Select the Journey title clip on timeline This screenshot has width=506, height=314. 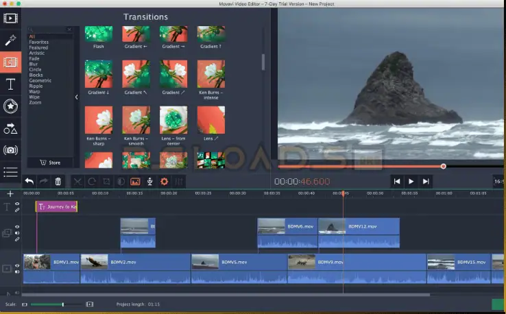point(56,206)
